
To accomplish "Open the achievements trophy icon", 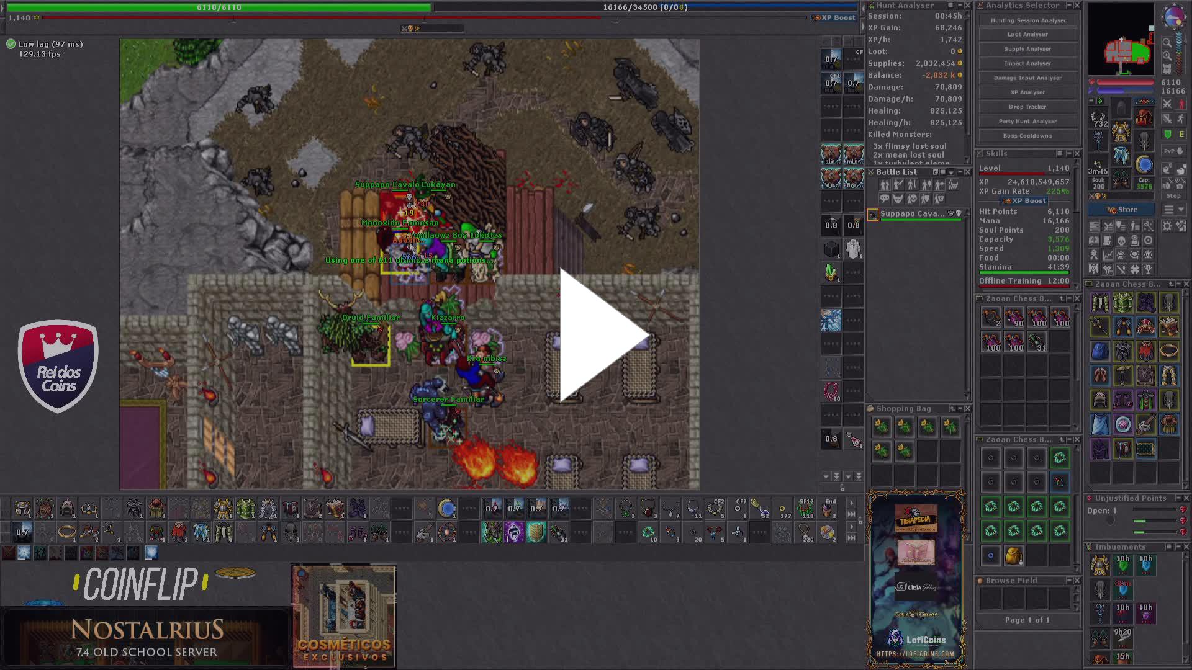I will coord(1149,270).
